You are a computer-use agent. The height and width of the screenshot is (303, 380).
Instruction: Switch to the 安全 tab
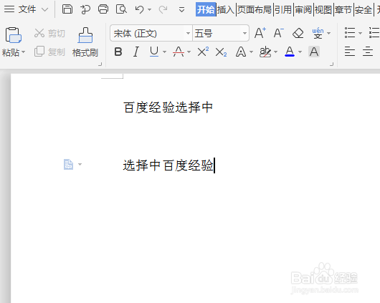pyautogui.click(x=364, y=10)
